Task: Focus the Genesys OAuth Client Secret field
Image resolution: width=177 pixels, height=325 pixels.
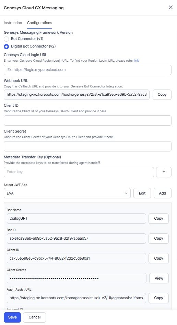Action: pyautogui.click(x=87, y=146)
